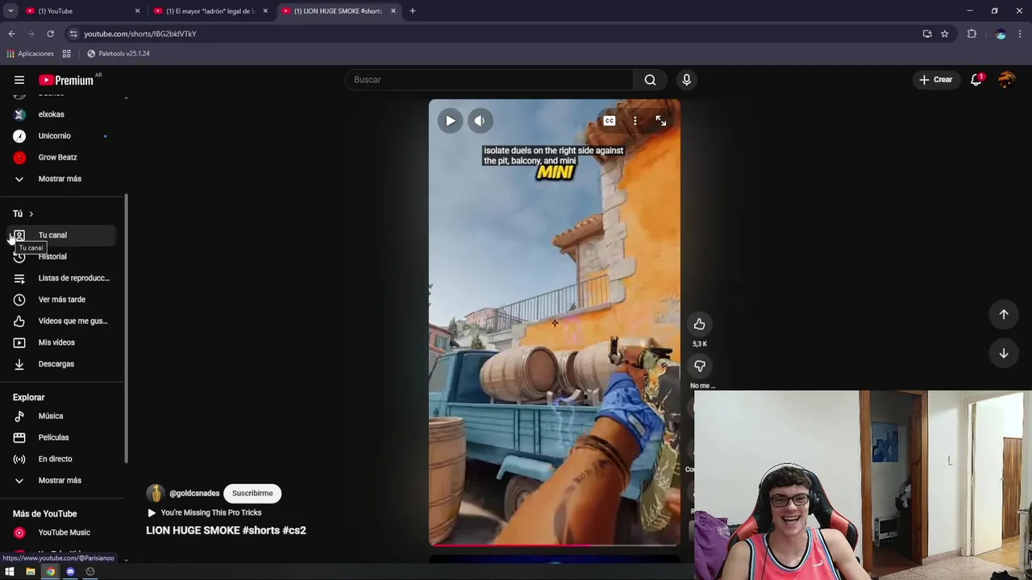This screenshot has height=580, width=1032.
Task: Click You're Missing This Pro Tricks link
Action: 210,512
